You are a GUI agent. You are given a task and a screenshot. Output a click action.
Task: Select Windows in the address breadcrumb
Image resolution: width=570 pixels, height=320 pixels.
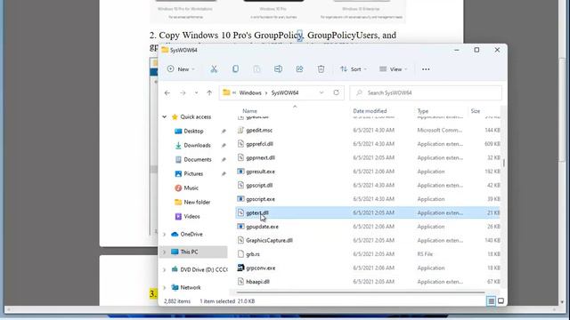point(250,92)
